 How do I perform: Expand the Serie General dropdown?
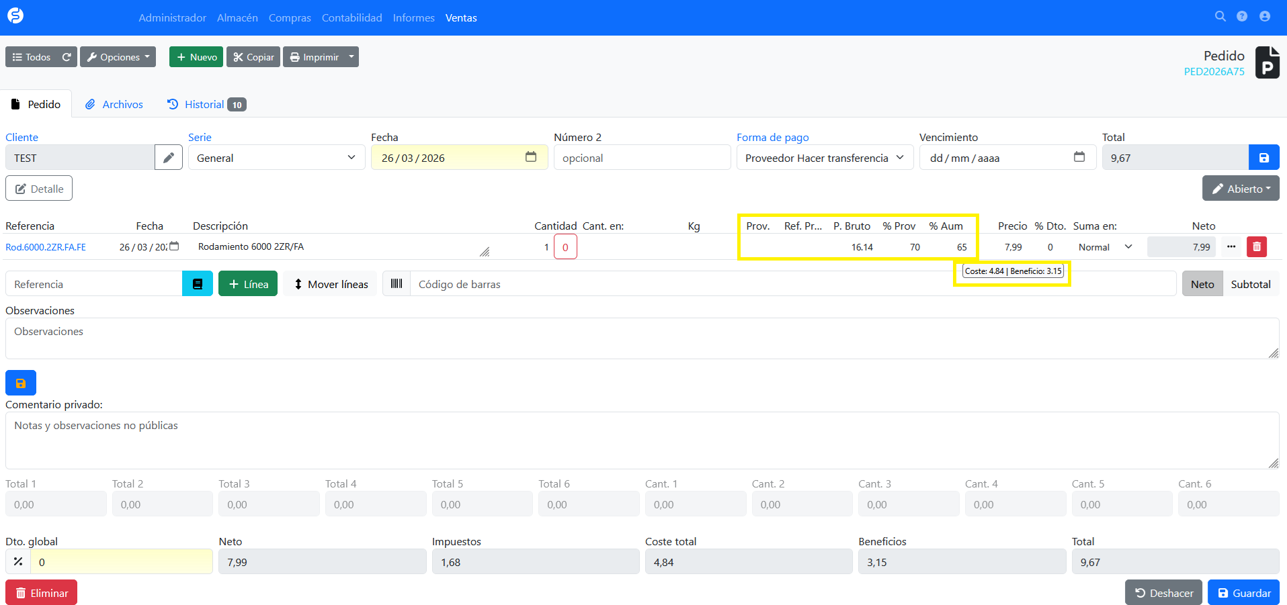click(276, 158)
